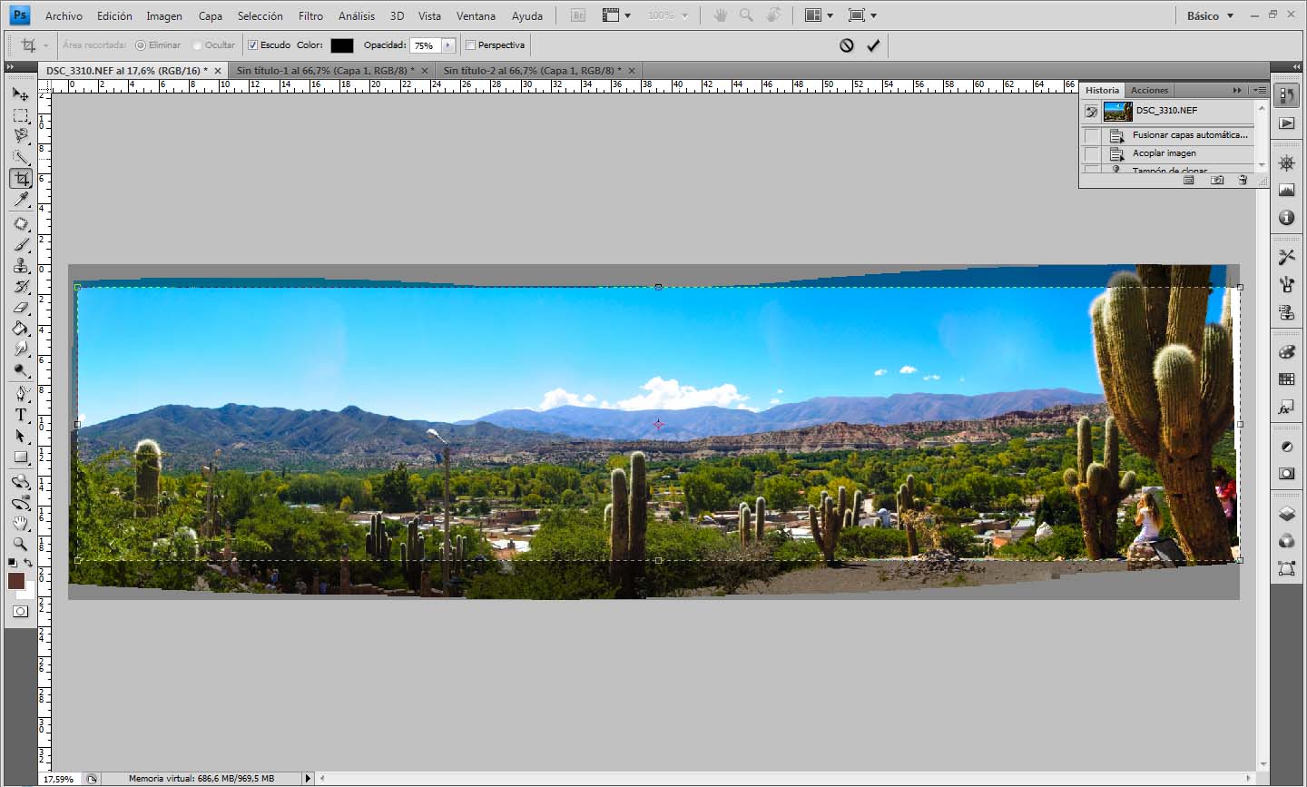Open the Swatches panel icon
Screen dimensions: 1307x787
coord(1286,379)
